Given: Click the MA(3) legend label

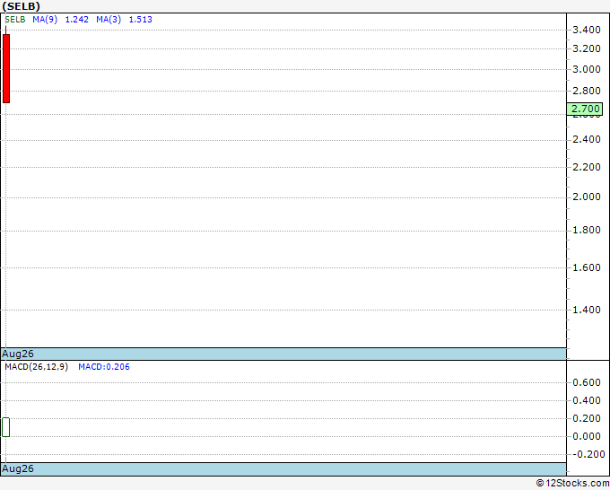Looking at the screenshot, I should tap(109, 20).
